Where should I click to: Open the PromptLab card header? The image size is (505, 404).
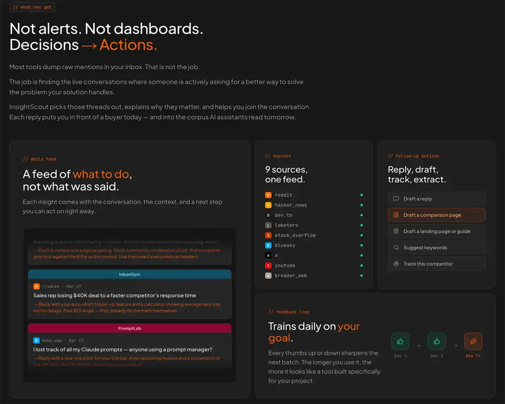click(x=130, y=328)
